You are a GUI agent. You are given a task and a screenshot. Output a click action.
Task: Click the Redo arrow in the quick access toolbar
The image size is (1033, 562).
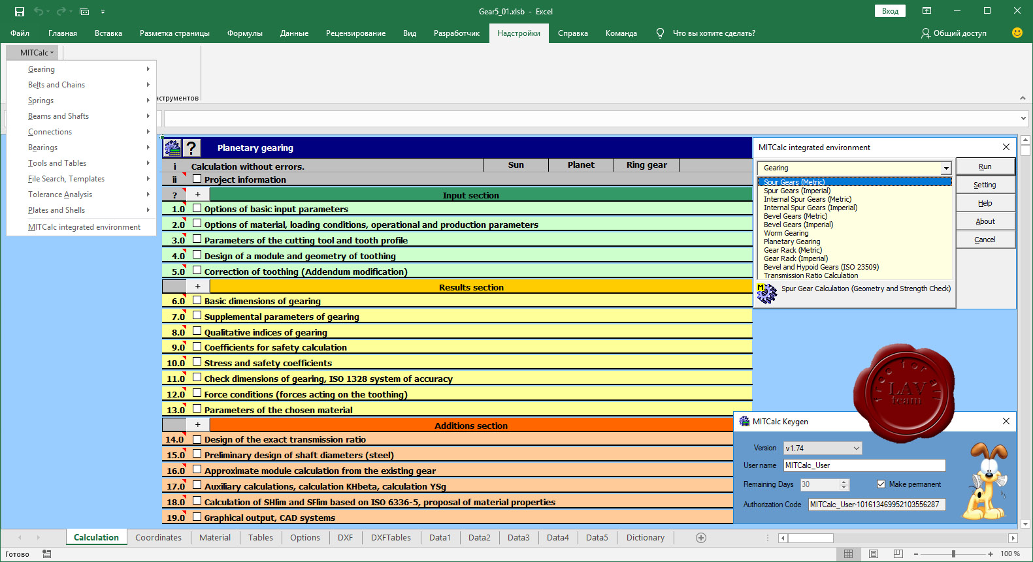[x=61, y=12]
